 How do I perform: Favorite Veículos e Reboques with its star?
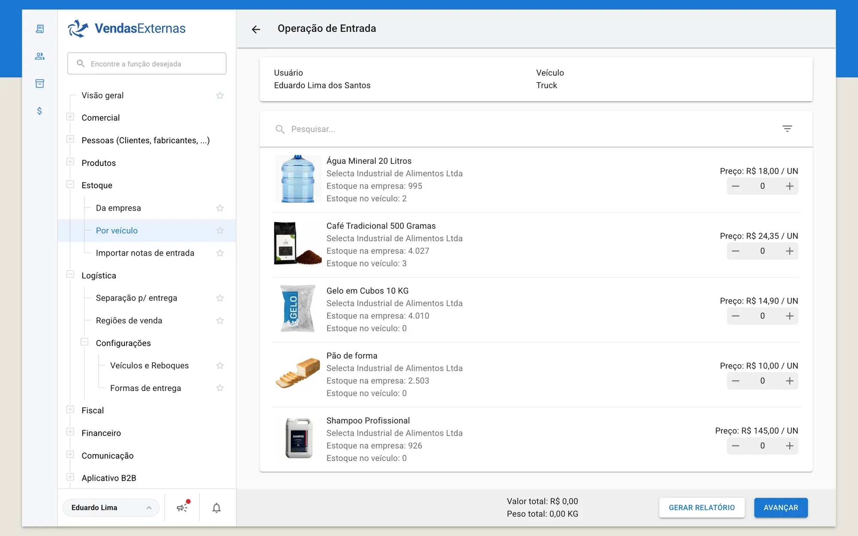tap(220, 365)
